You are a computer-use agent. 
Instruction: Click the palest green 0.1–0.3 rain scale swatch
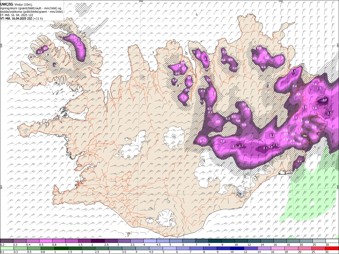coord(7,248)
